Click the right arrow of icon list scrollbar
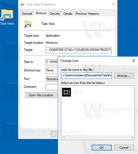 click(132, 137)
